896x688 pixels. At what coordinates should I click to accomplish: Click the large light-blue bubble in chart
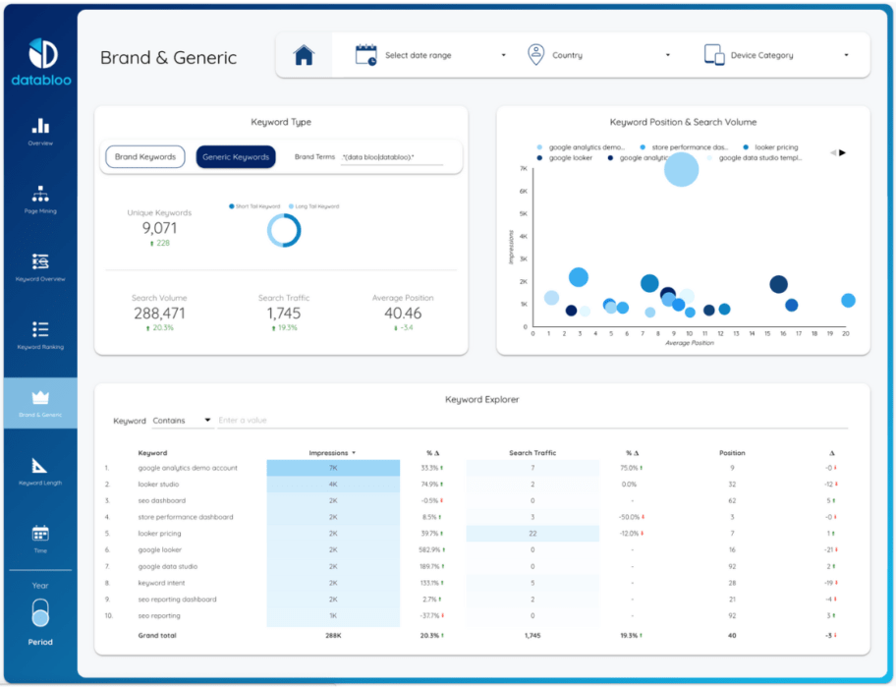tap(681, 169)
